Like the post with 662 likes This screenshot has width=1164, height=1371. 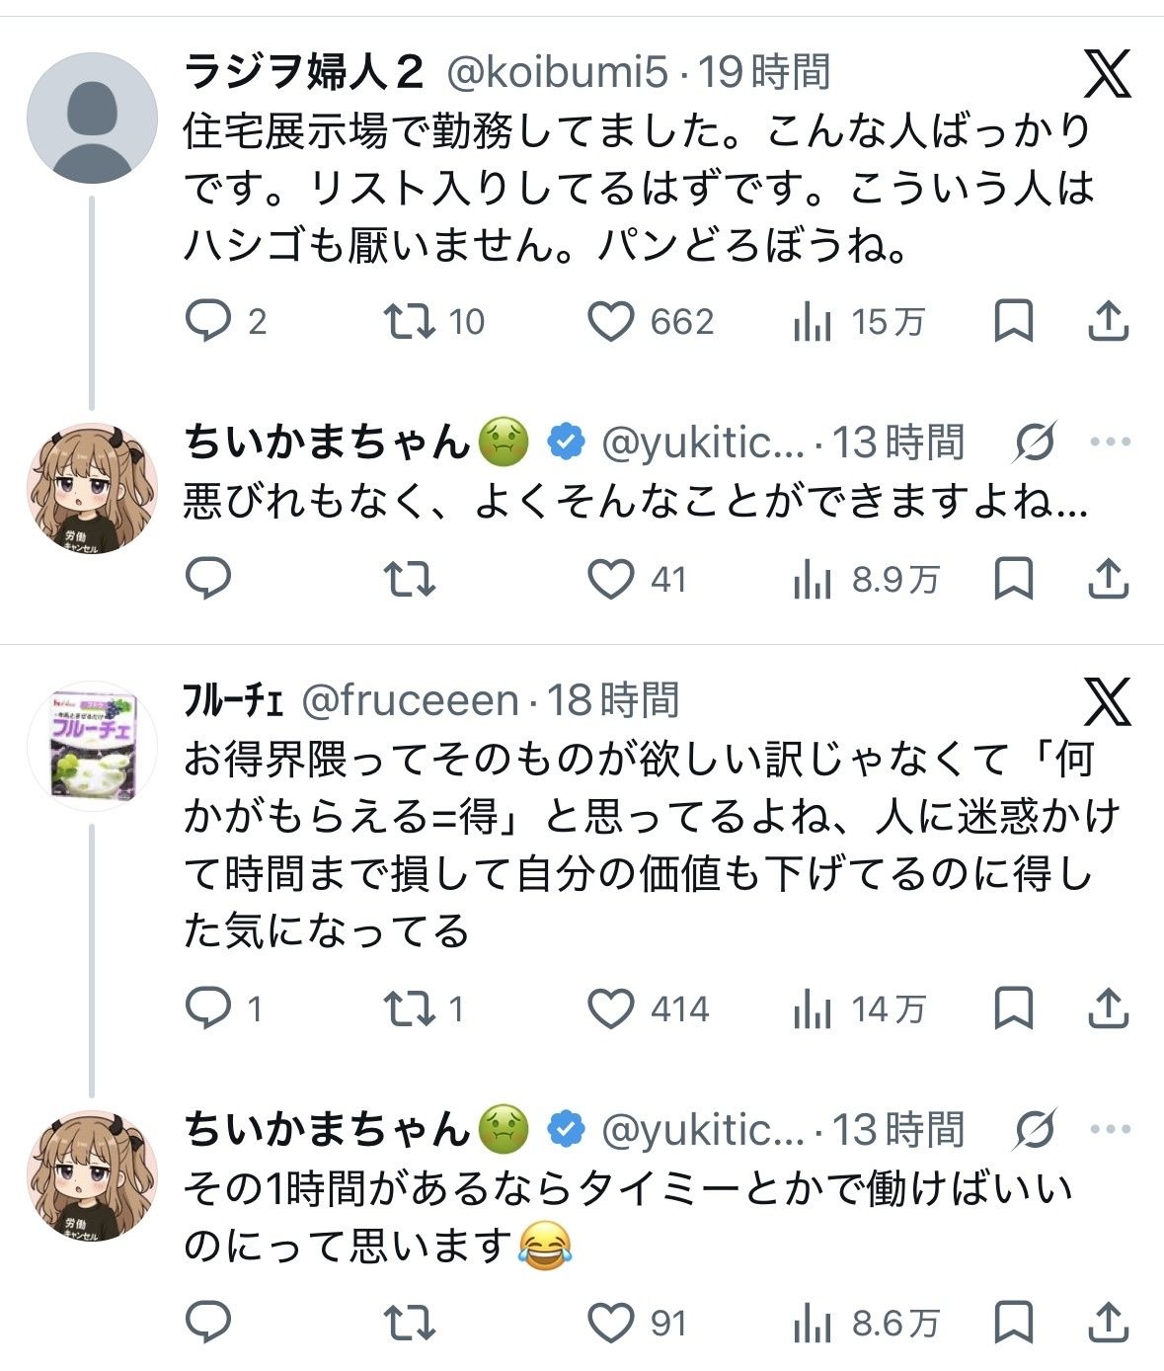point(611,322)
